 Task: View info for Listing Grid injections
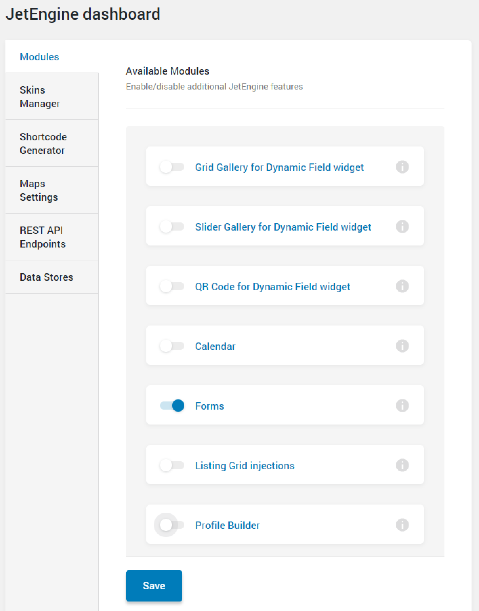coord(402,465)
